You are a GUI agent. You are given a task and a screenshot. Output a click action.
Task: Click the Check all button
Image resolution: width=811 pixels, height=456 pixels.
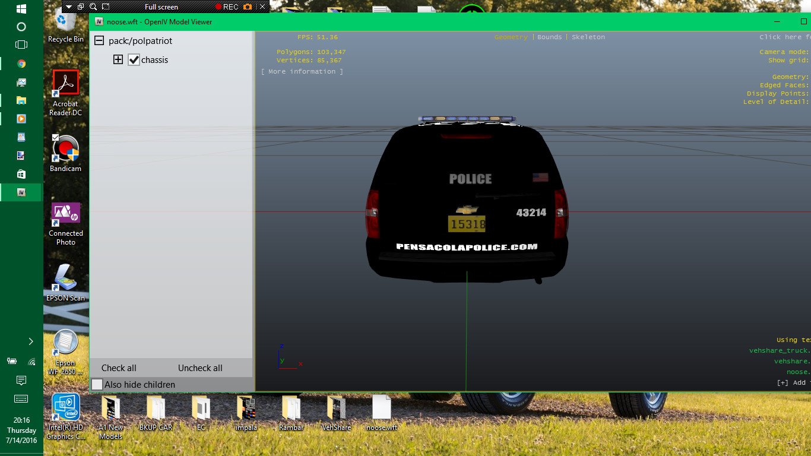[x=119, y=368]
